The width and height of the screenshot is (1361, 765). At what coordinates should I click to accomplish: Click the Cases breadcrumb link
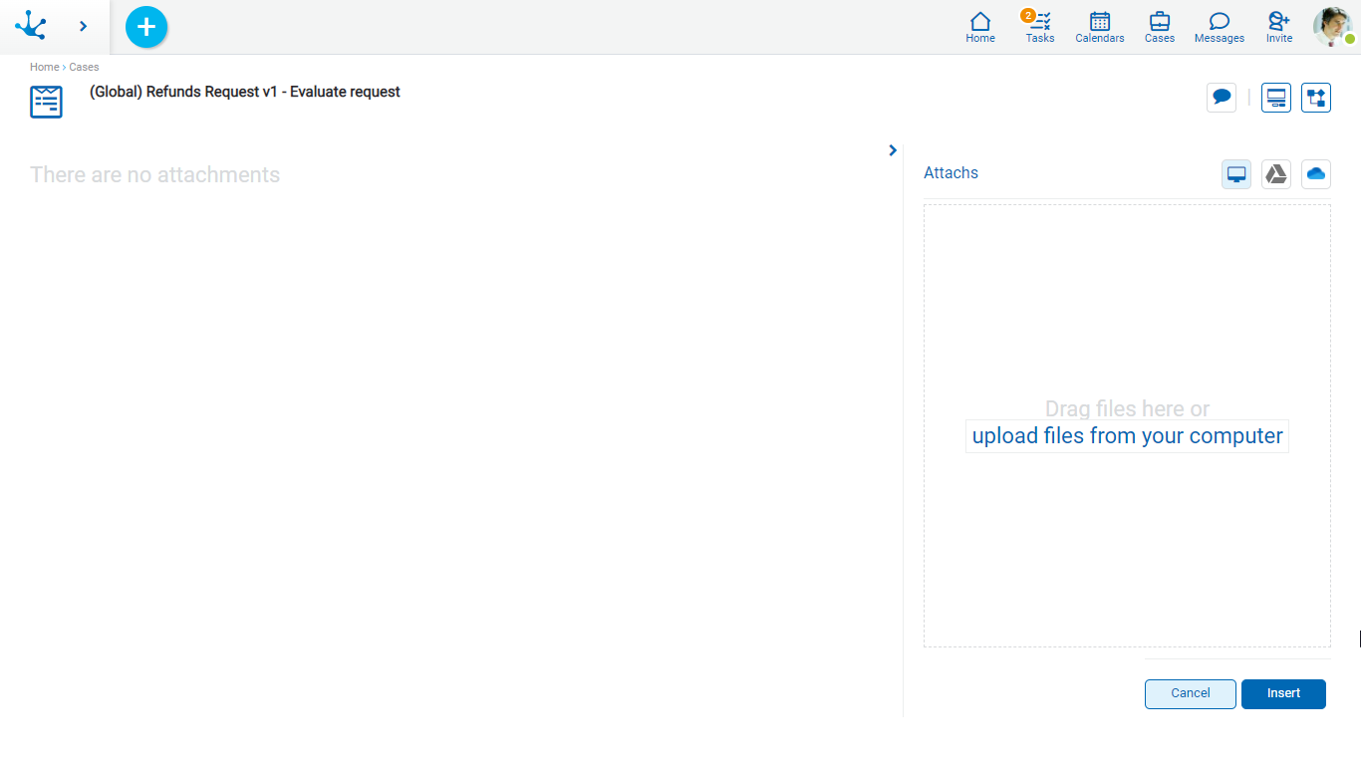(84, 67)
